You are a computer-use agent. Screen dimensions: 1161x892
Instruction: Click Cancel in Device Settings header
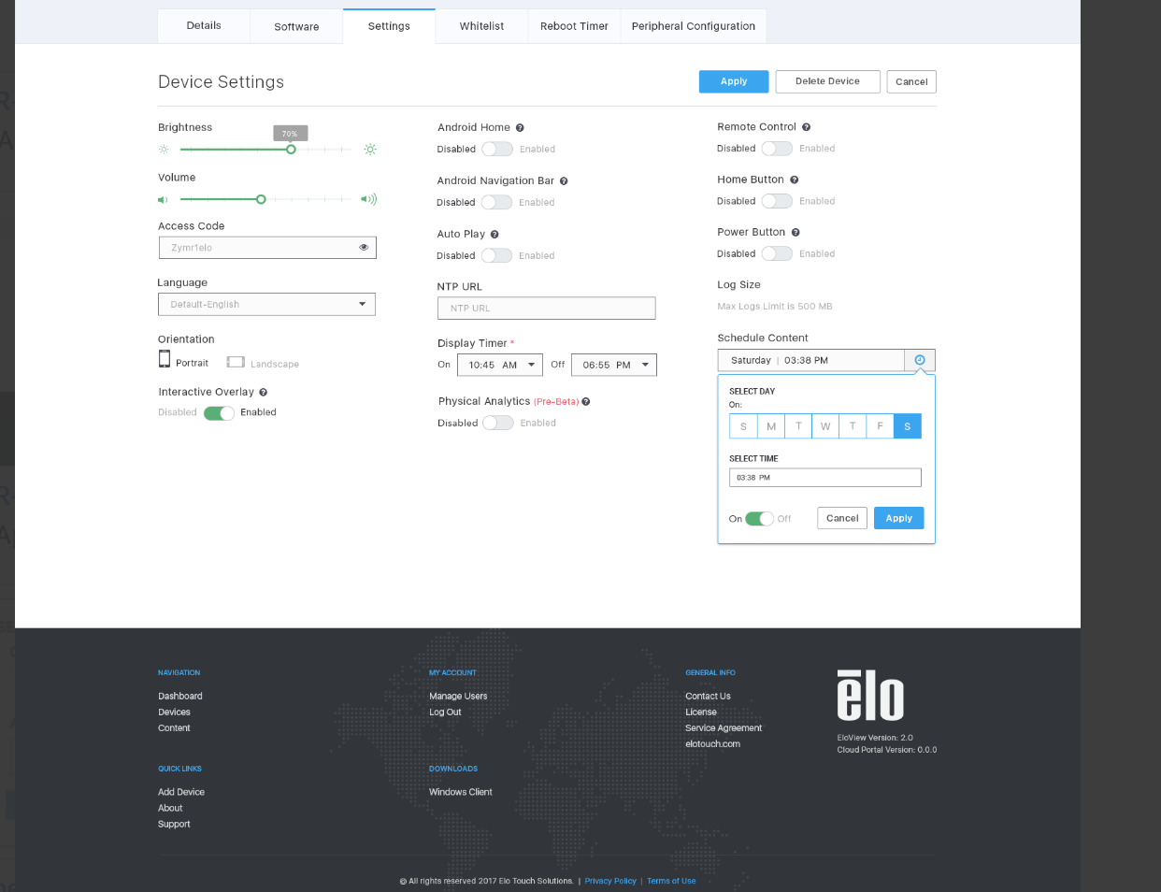coord(911,81)
